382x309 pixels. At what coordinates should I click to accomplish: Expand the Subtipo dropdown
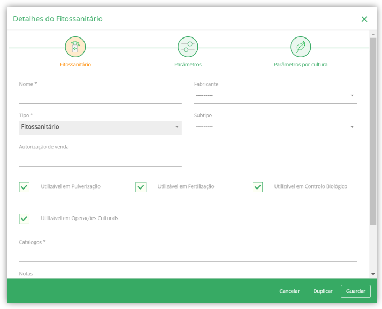point(276,127)
